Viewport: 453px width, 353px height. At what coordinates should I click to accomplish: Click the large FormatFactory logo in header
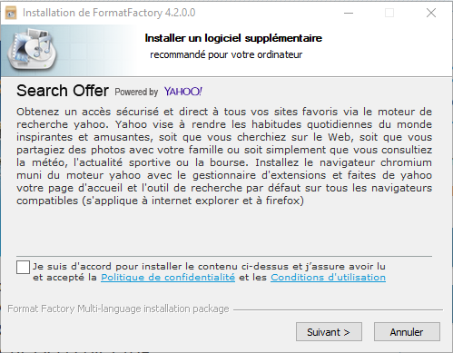(x=32, y=49)
